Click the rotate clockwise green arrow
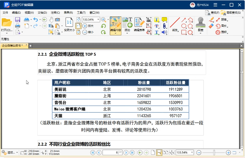The height and width of the screenshot is (158, 245). tap(103, 32)
